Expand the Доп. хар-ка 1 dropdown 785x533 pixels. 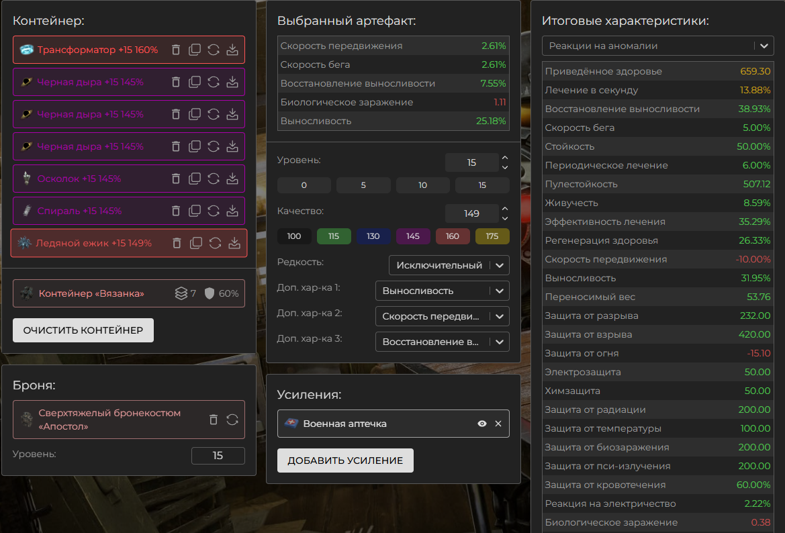442,291
